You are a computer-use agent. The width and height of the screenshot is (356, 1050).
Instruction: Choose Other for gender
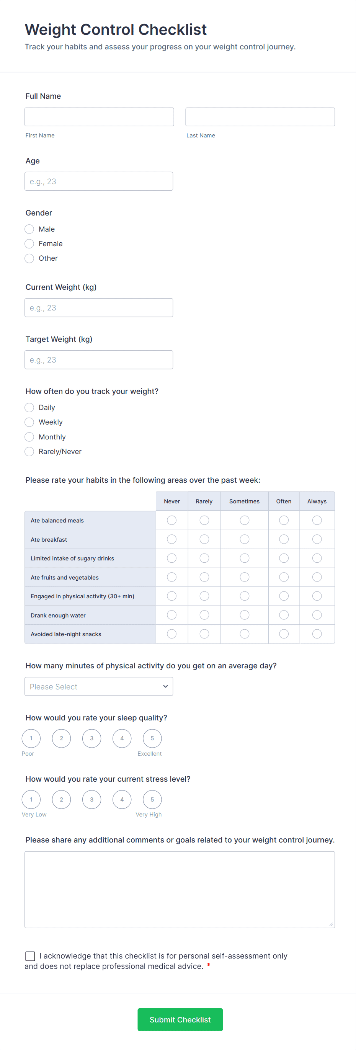29,258
